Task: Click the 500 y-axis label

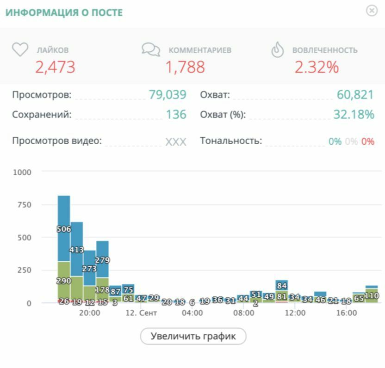Action: 25,238
